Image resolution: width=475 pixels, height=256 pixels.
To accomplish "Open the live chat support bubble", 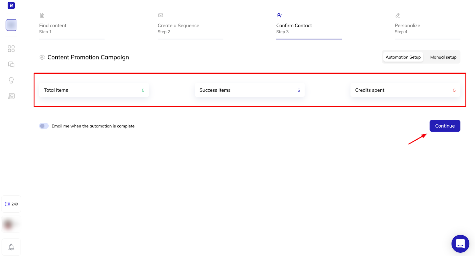I will click(460, 244).
